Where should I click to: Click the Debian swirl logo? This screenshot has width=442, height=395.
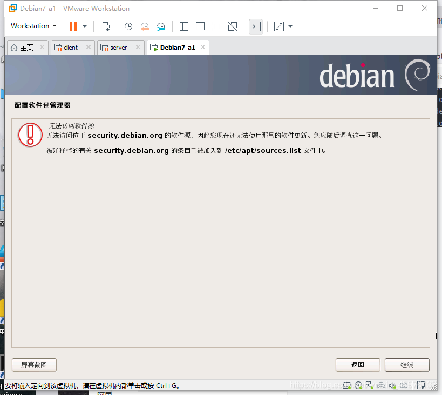(x=418, y=75)
